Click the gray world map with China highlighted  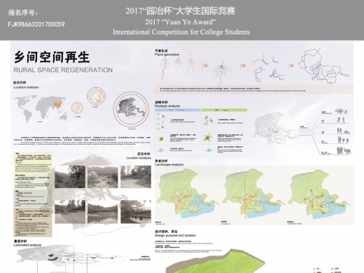(42, 109)
